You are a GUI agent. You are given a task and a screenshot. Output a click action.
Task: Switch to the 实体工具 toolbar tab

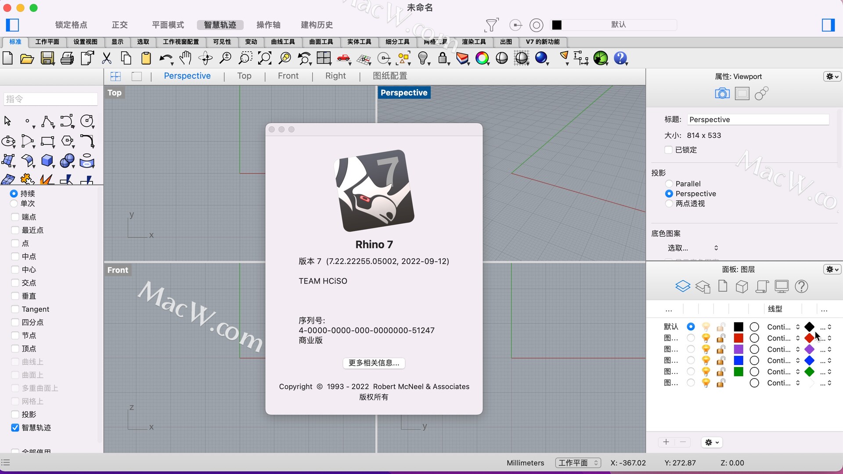coord(359,42)
